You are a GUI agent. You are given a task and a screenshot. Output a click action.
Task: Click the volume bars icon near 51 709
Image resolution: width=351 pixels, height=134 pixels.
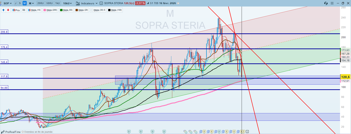(149, 3)
